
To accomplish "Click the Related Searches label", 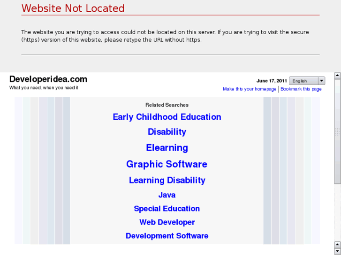I will (167, 105).
